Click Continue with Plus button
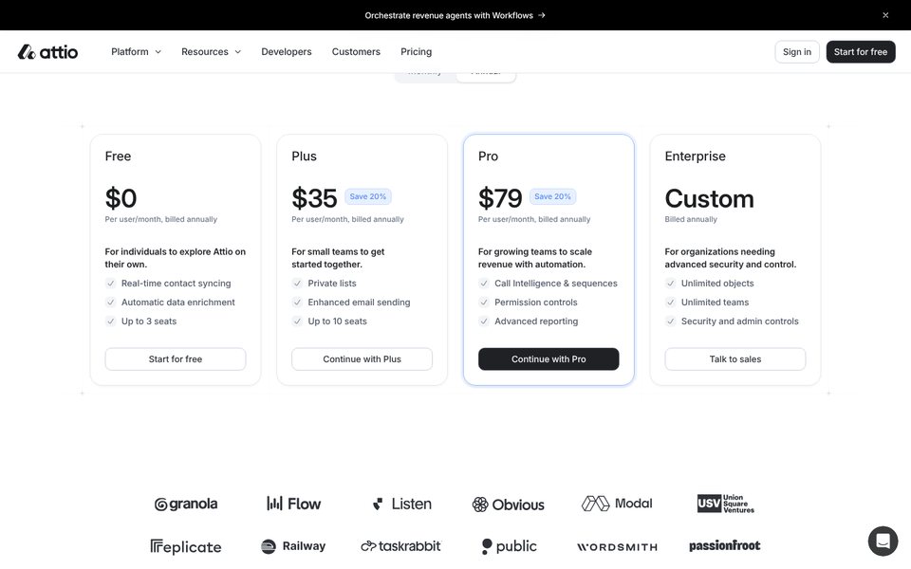This screenshot has height=569, width=911. (x=362, y=358)
